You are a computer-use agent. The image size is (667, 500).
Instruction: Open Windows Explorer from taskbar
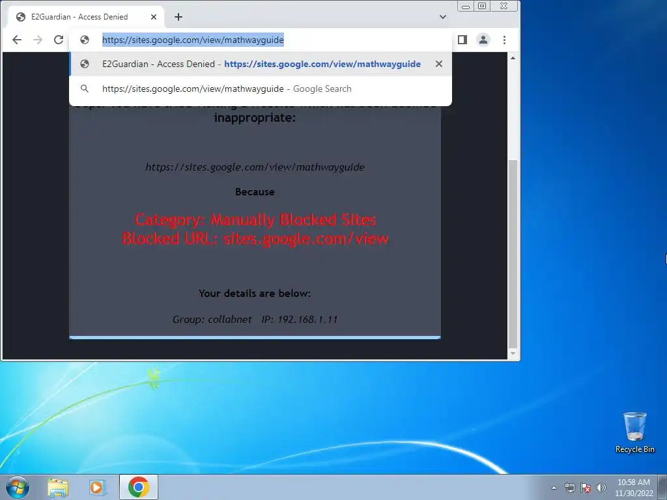coord(58,487)
